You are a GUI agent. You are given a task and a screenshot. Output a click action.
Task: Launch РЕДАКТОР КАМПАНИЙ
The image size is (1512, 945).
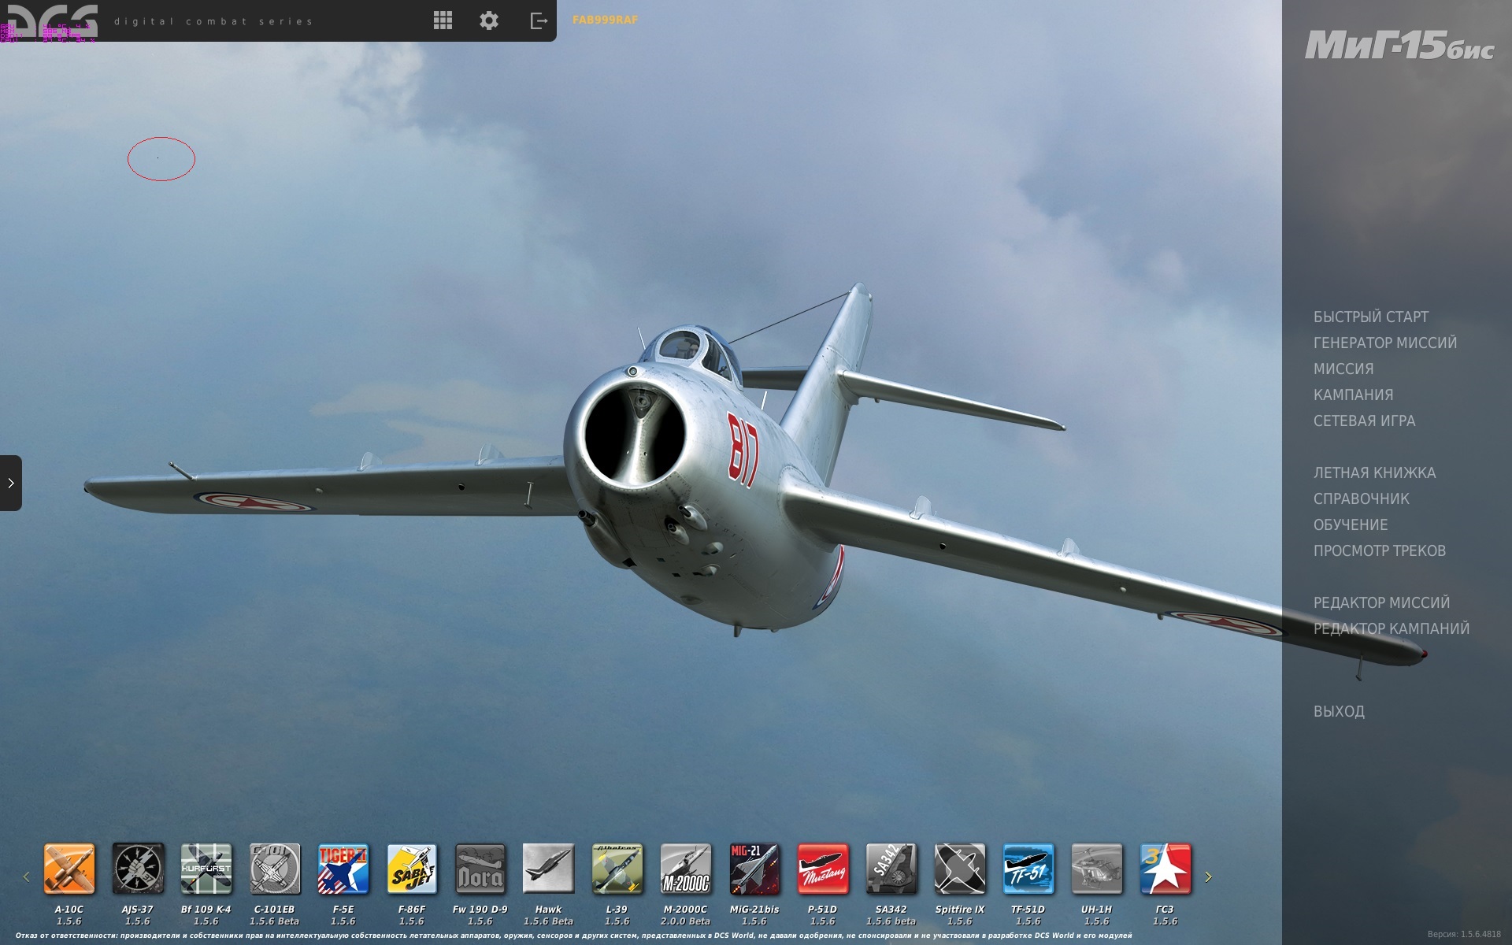(1391, 628)
